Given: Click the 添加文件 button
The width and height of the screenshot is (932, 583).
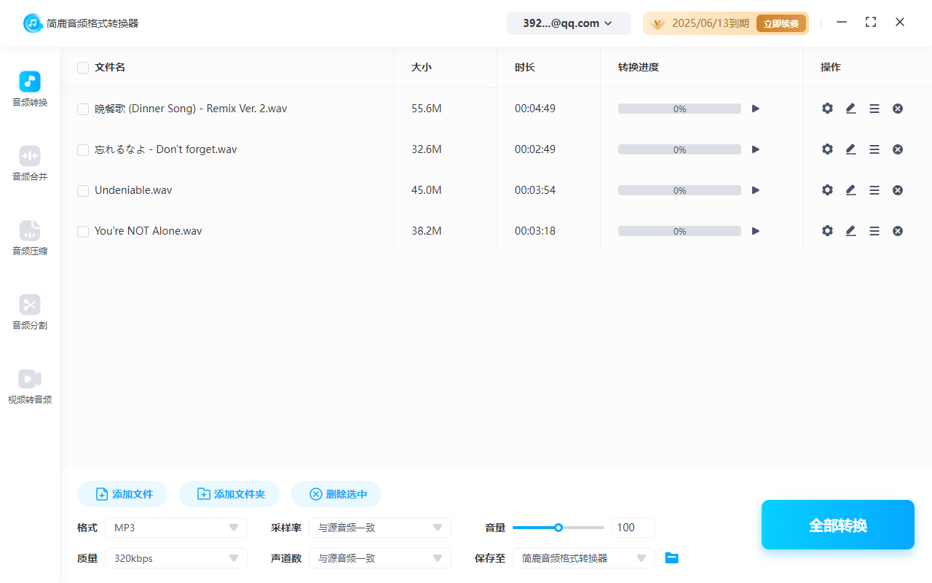Looking at the screenshot, I should point(122,494).
